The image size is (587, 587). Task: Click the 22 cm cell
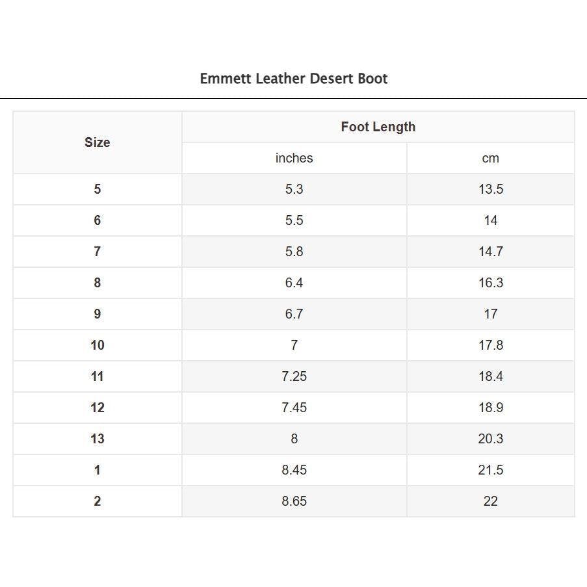tap(490, 501)
